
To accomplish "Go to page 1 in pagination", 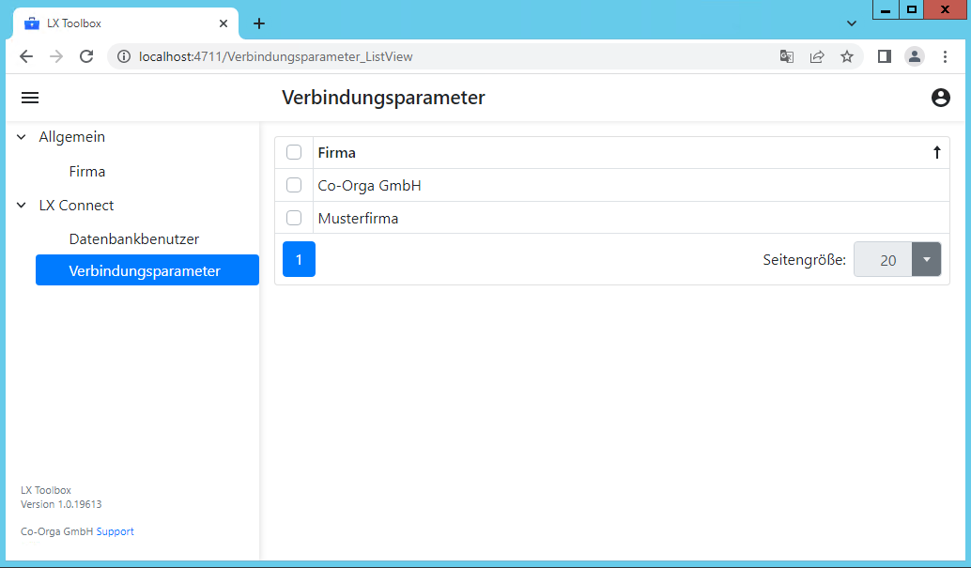I will [299, 259].
